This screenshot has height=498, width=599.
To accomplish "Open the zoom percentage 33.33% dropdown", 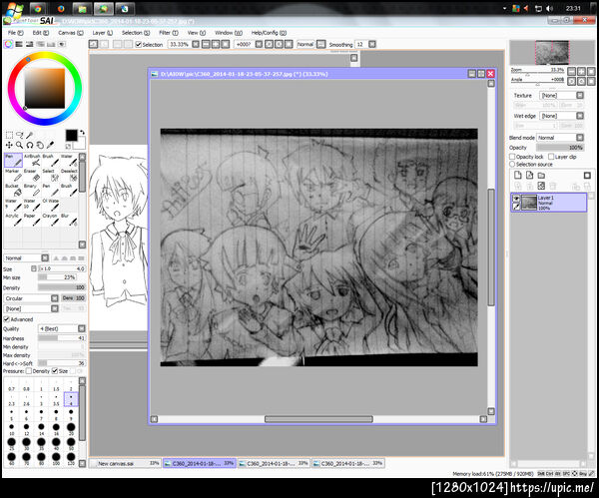I will pyautogui.click(x=184, y=44).
